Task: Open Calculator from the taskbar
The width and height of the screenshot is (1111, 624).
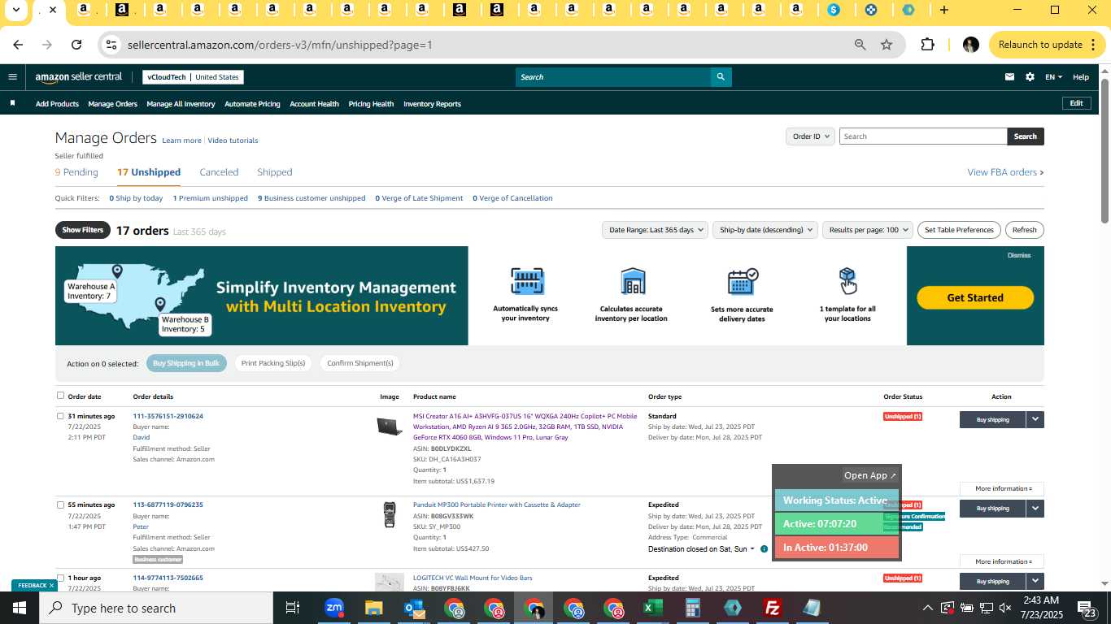Action: tap(692, 608)
